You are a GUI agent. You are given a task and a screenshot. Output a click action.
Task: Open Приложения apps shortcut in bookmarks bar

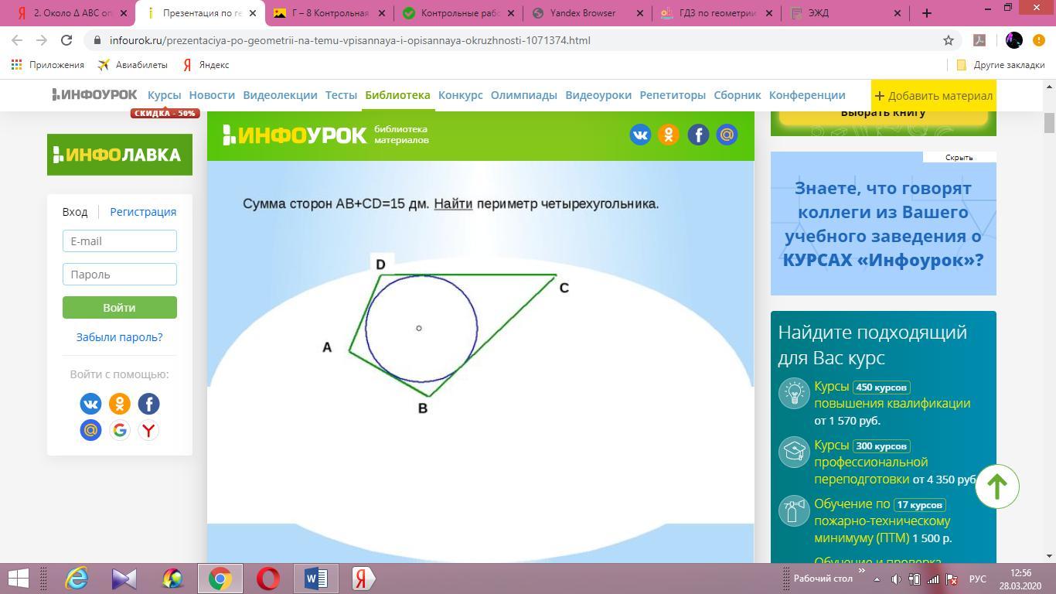47,65
